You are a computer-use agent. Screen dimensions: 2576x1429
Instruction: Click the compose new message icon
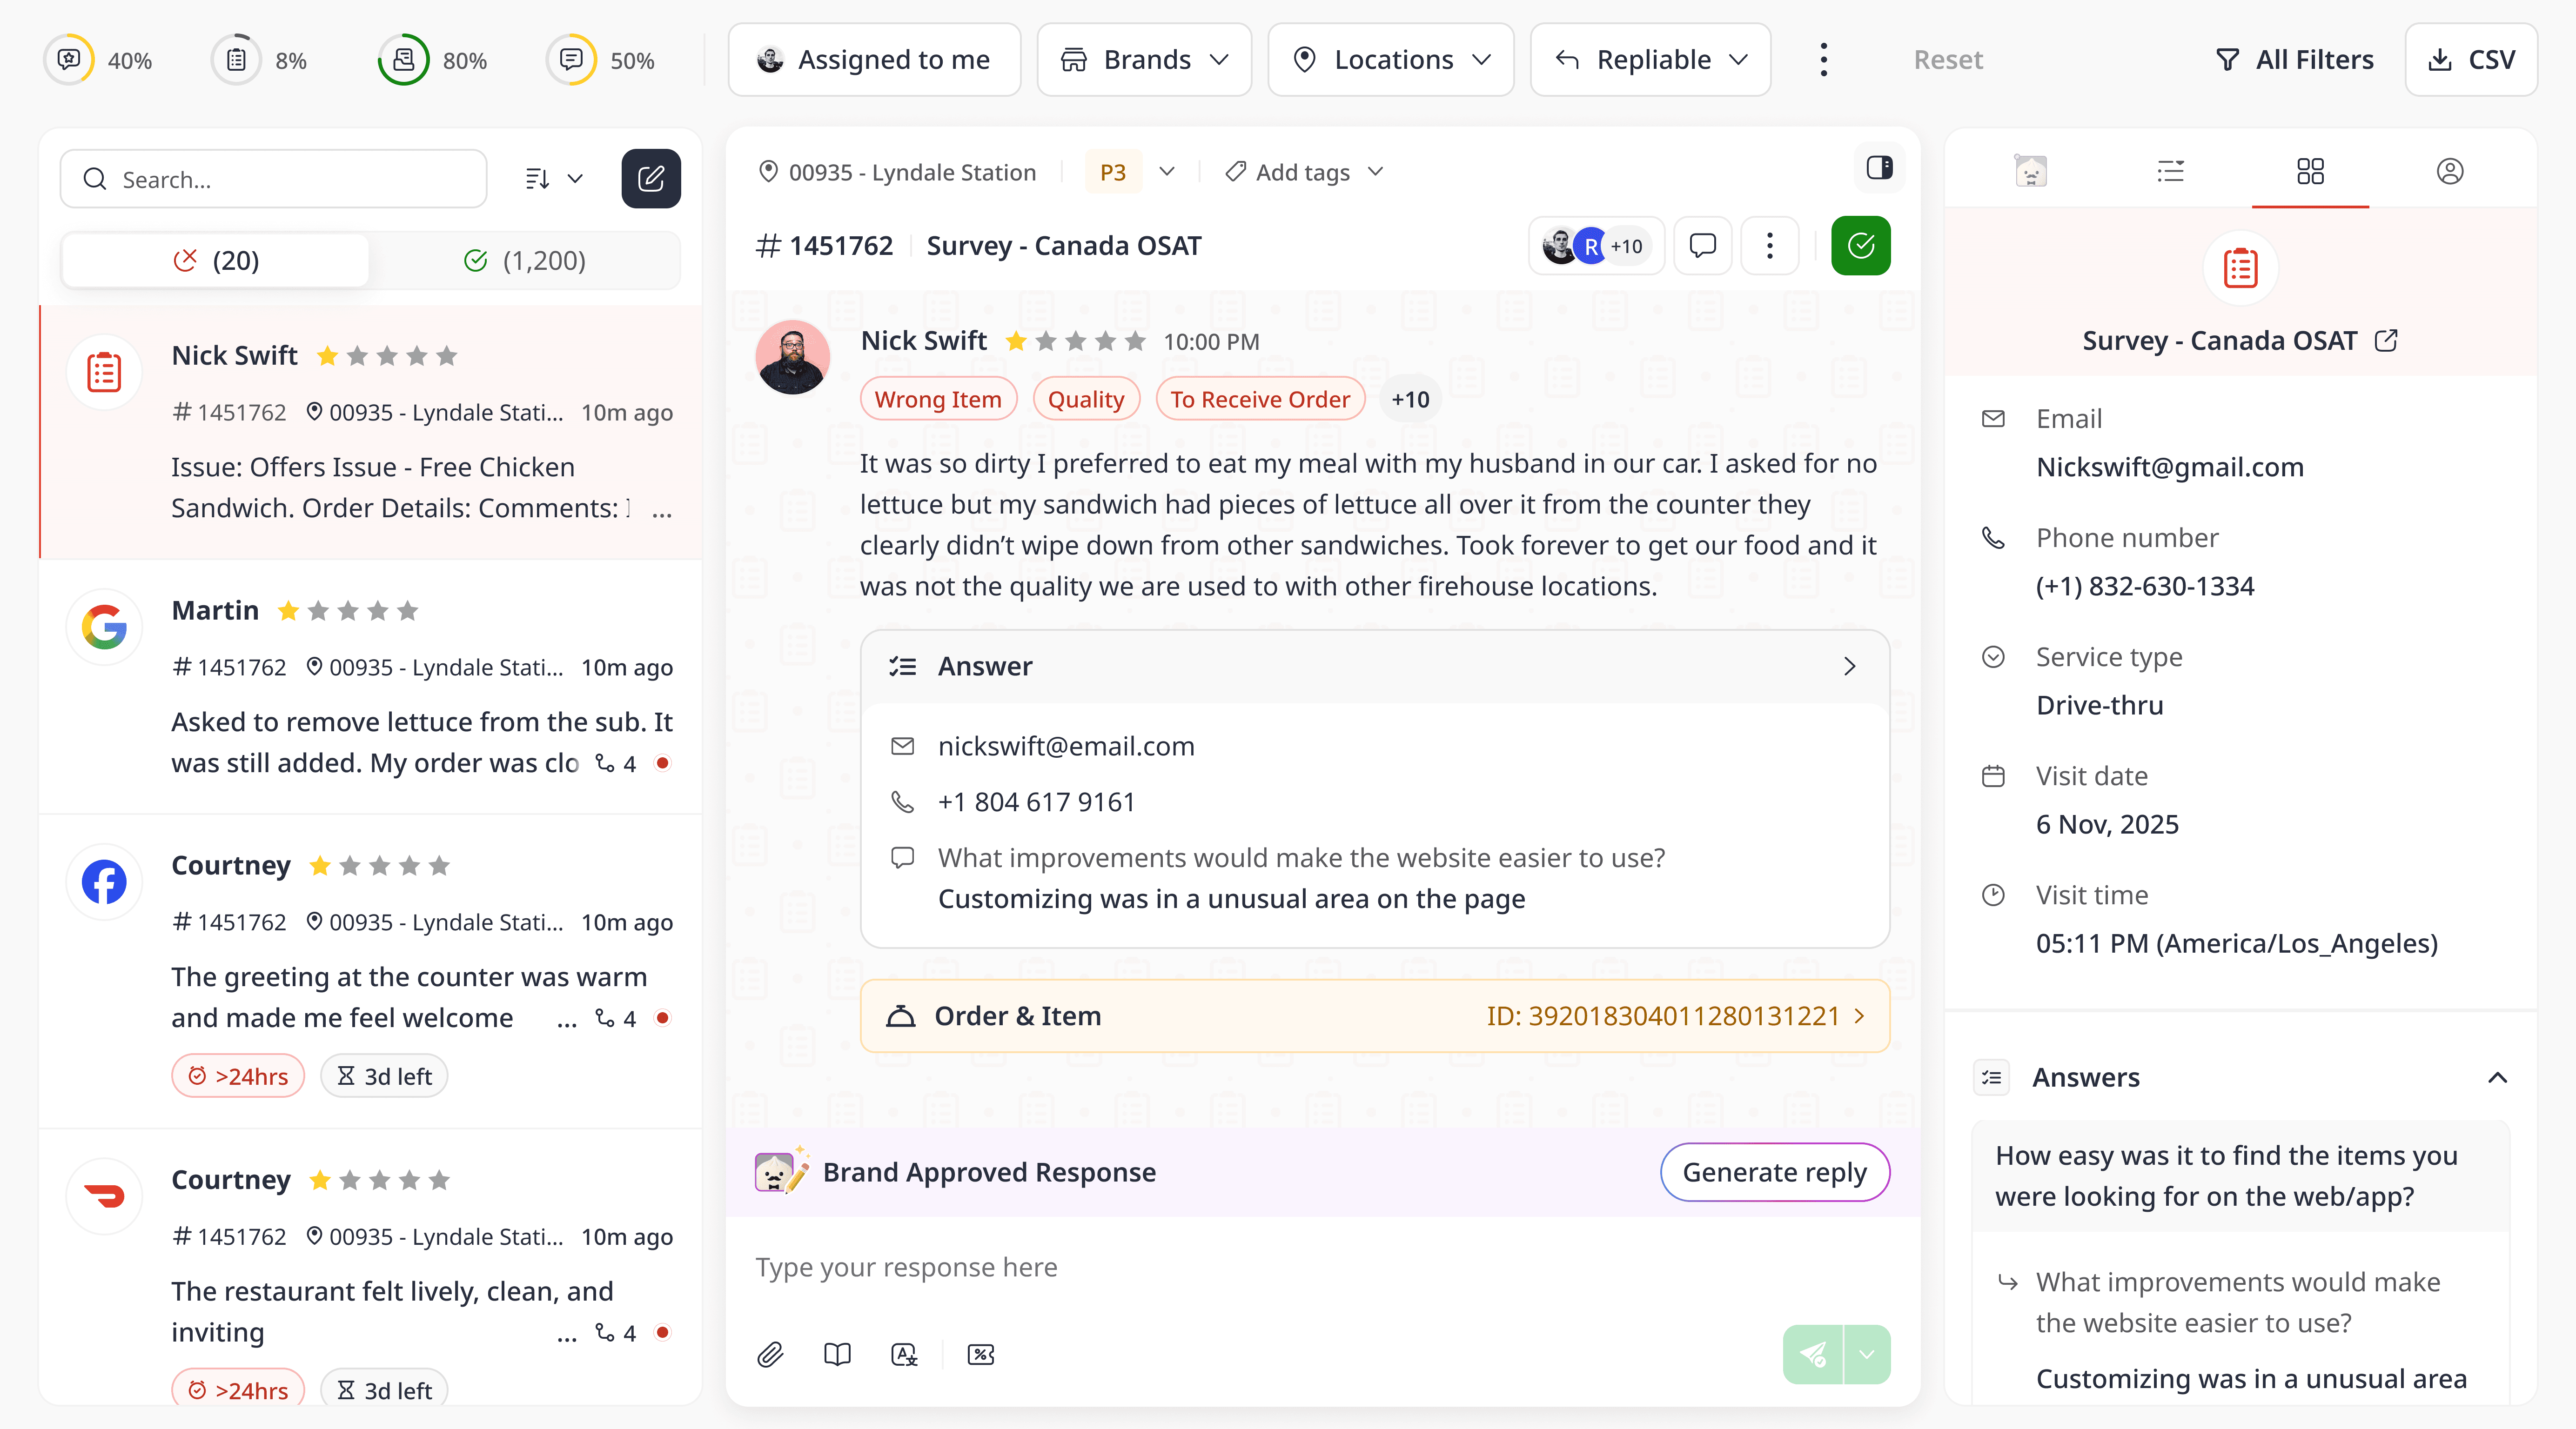point(651,179)
